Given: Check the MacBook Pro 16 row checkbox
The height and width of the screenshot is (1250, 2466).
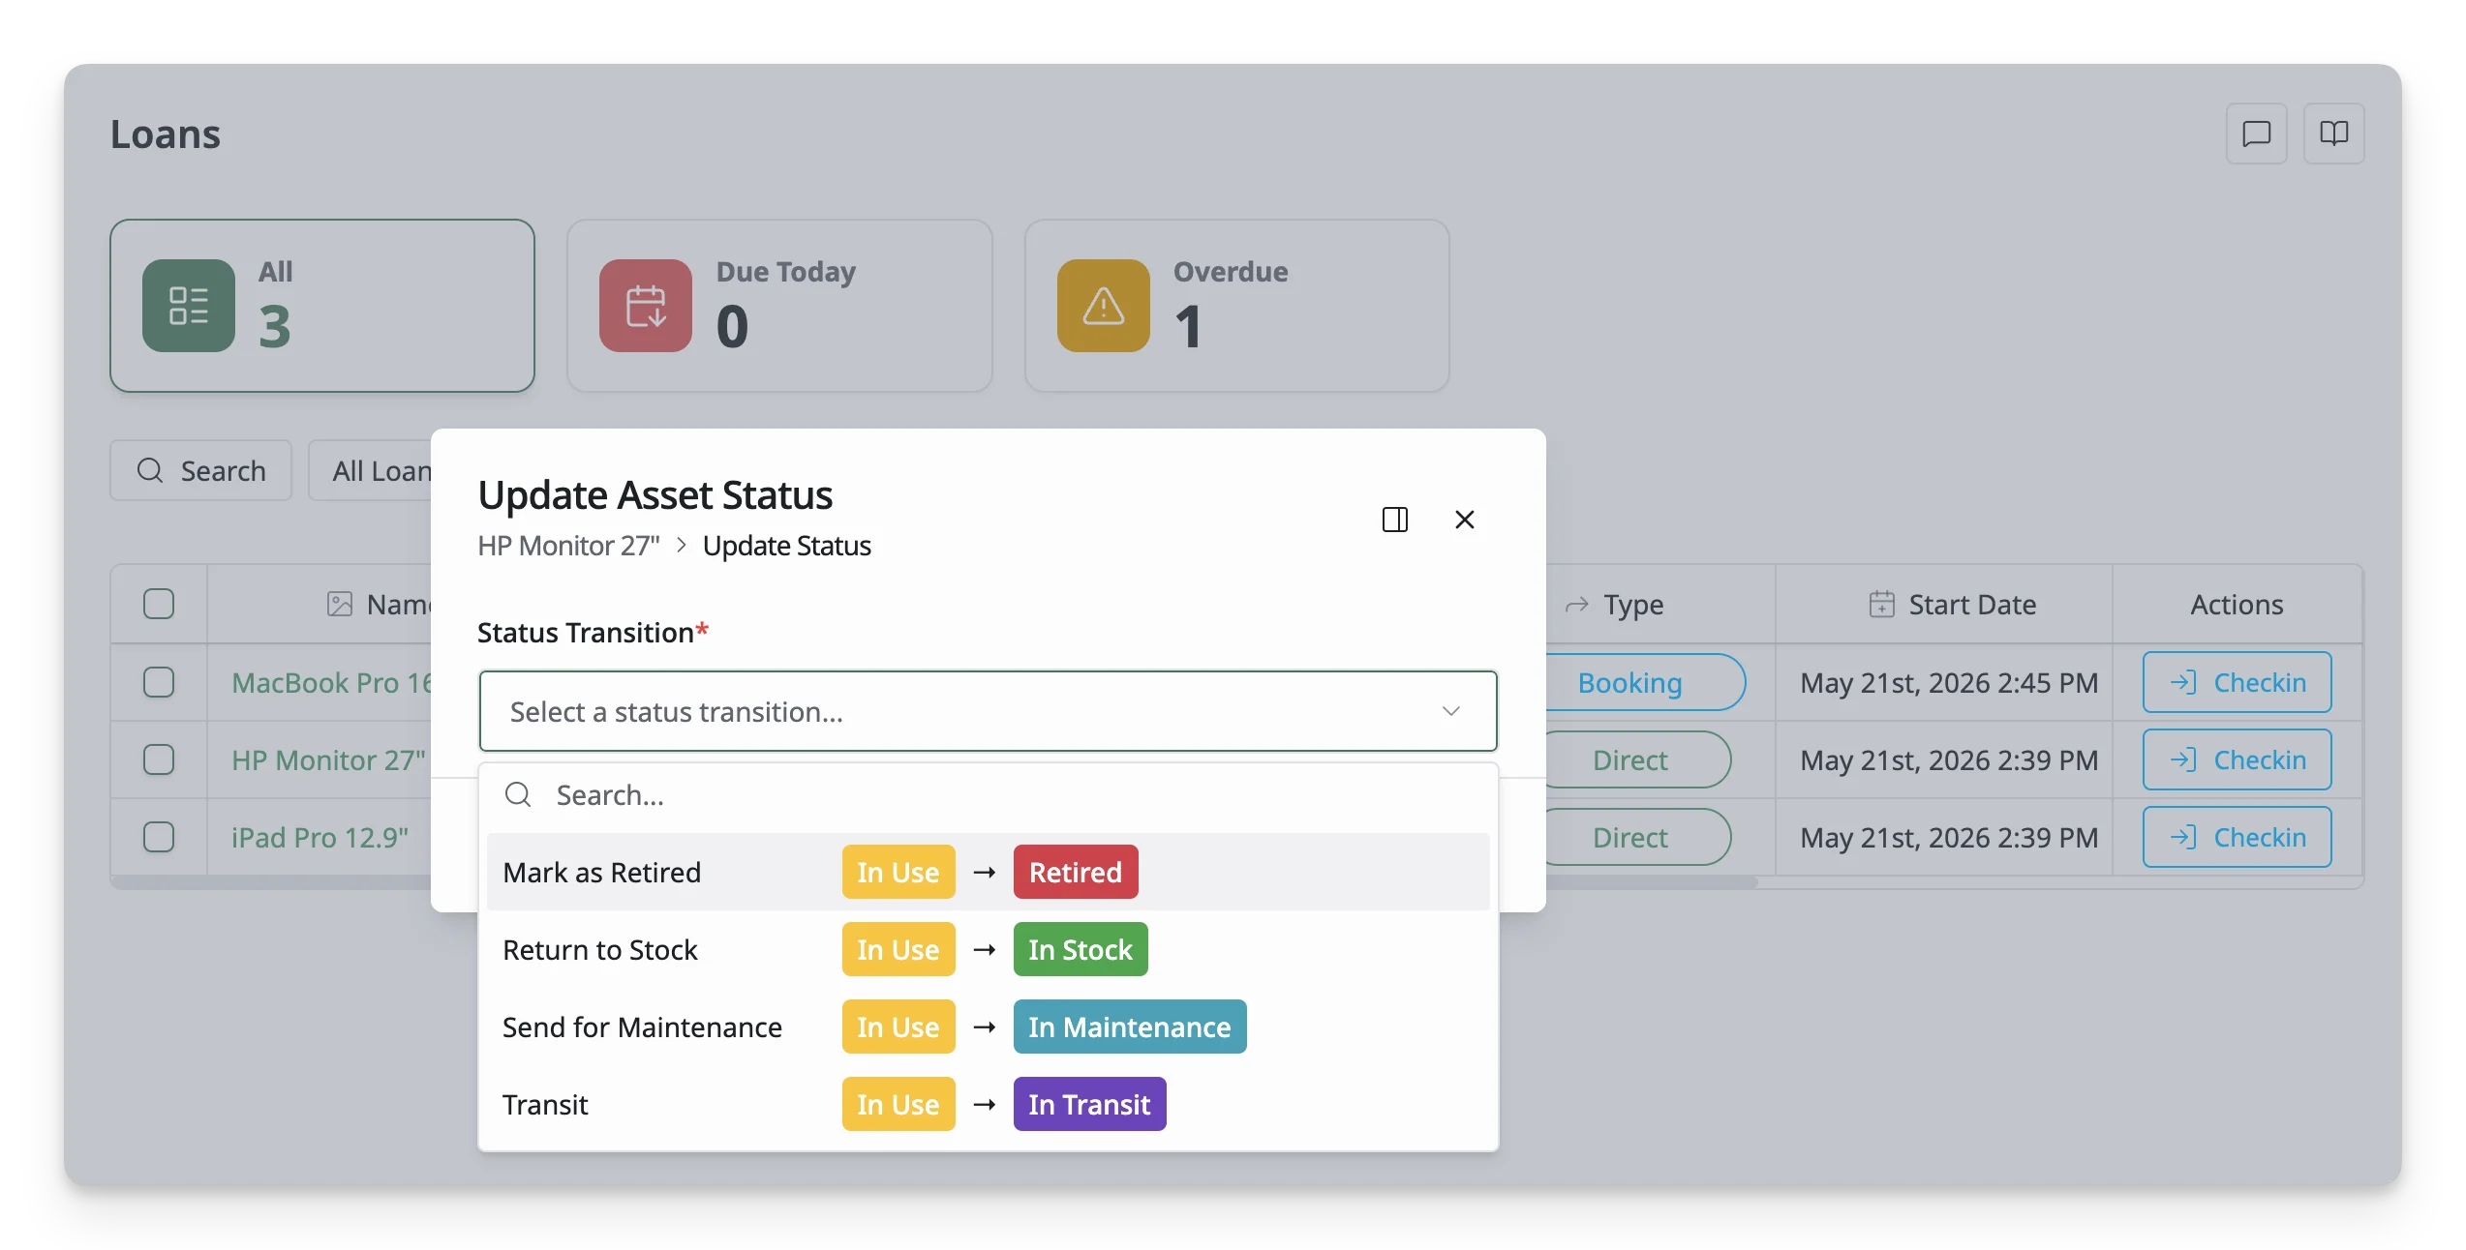Looking at the screenshot, I should [x=159, y=682].
